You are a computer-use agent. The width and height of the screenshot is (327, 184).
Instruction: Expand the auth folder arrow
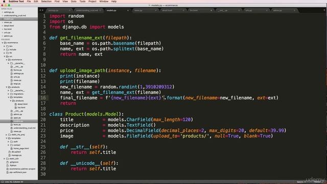coord(8,142)
